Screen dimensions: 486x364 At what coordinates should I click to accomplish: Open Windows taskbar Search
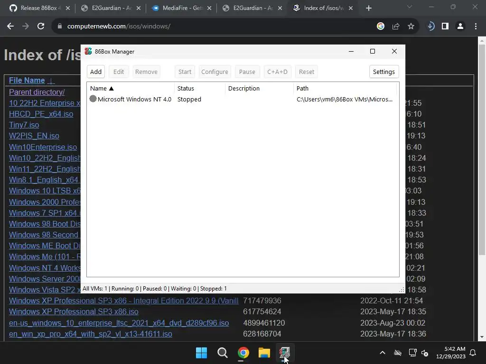[x=222, y=353]
